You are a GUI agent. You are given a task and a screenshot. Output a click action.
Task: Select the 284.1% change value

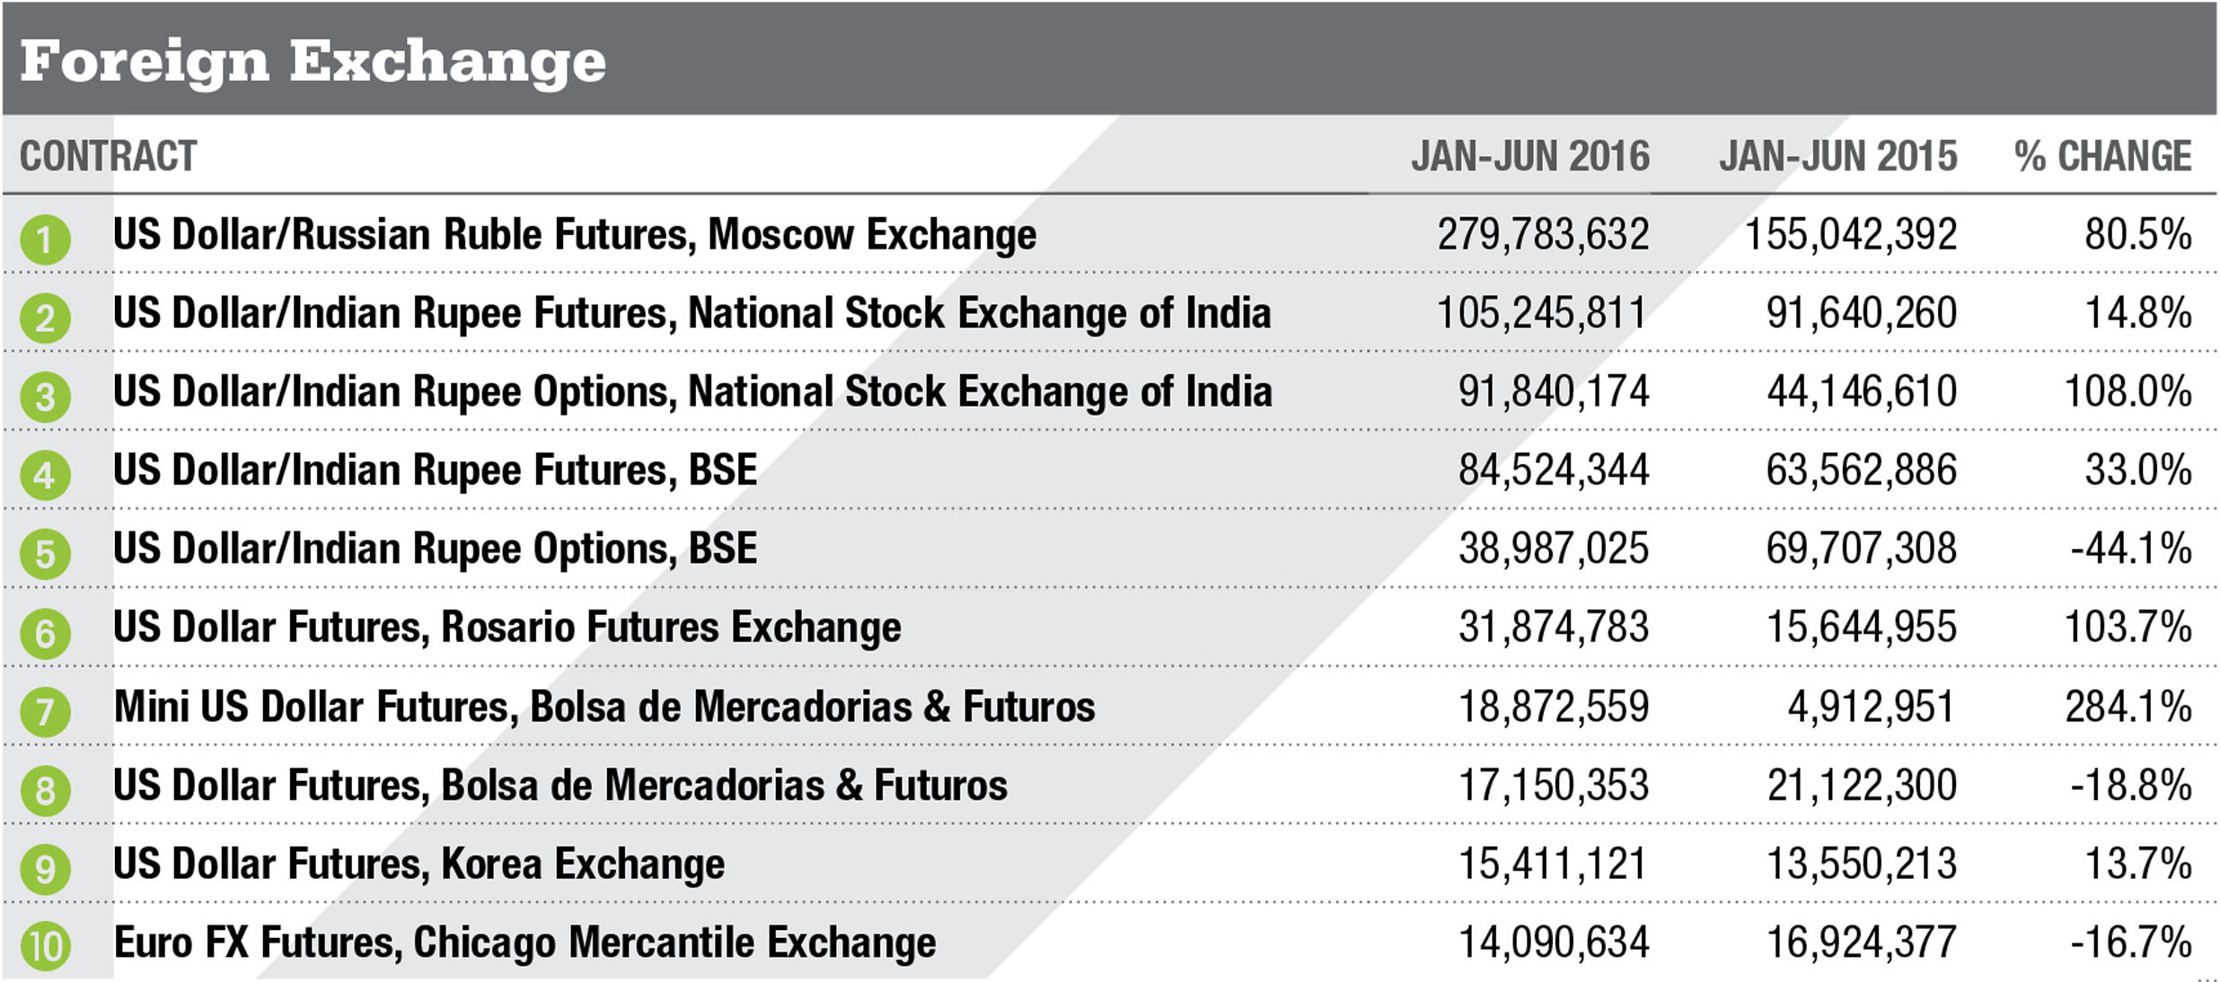pos(2127,706)
